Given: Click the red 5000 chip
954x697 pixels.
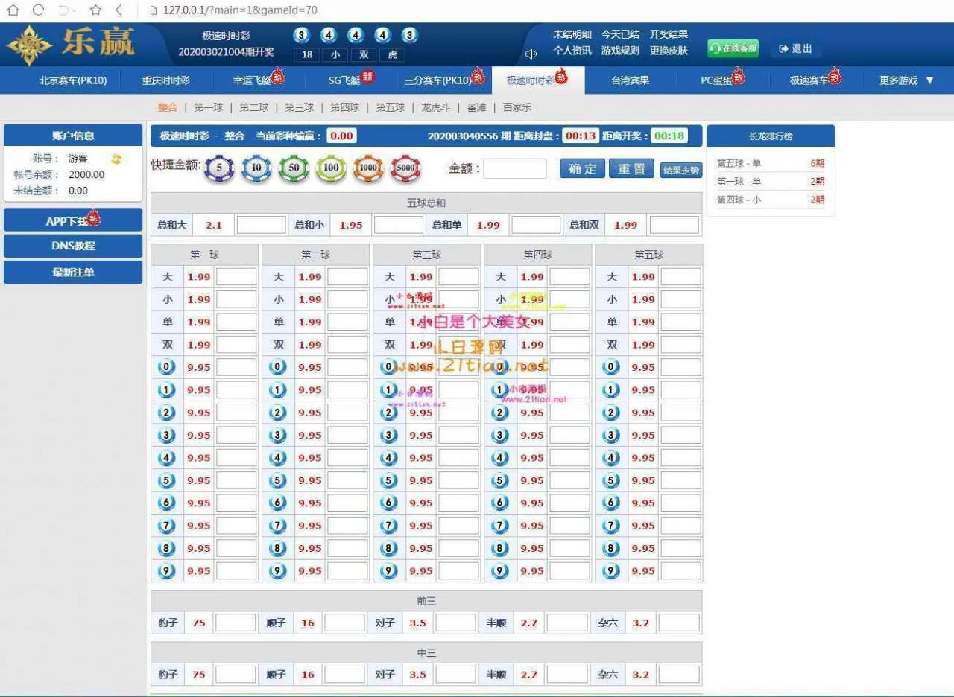Looking at the screenshot, I should tap(405, 169).
